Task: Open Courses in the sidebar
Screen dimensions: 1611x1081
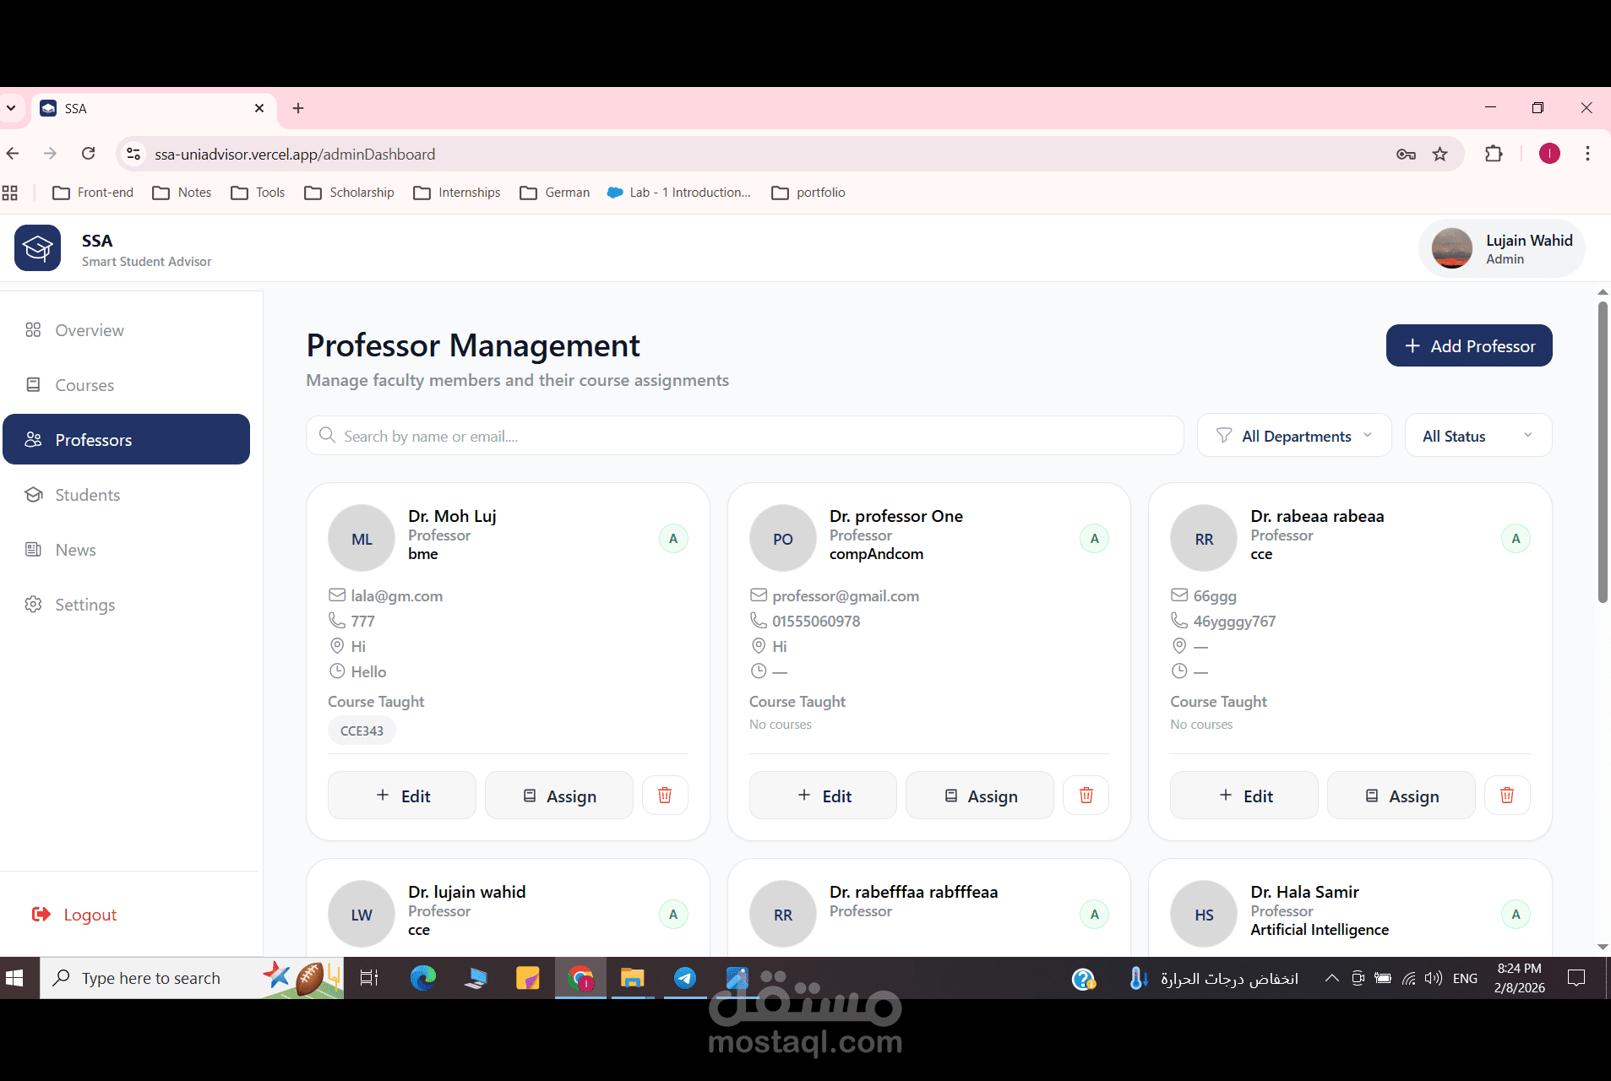Action: coord(127,385)
